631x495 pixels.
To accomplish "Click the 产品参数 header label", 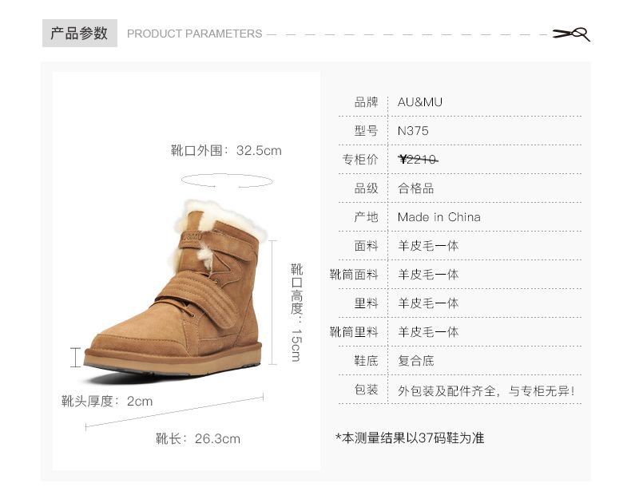I will click(x=79, y=33).
